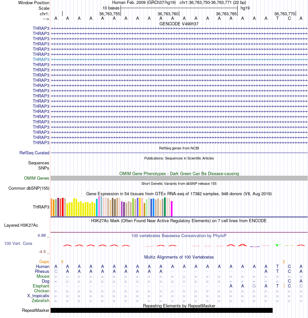Click the Rhesus alignment row label
The width and height of the screenshot is (308, 318).
[42, 271]
